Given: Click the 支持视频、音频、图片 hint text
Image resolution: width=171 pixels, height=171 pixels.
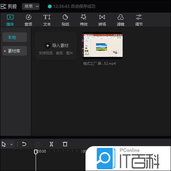Looking at the screenshot, I should click(56, 53).
